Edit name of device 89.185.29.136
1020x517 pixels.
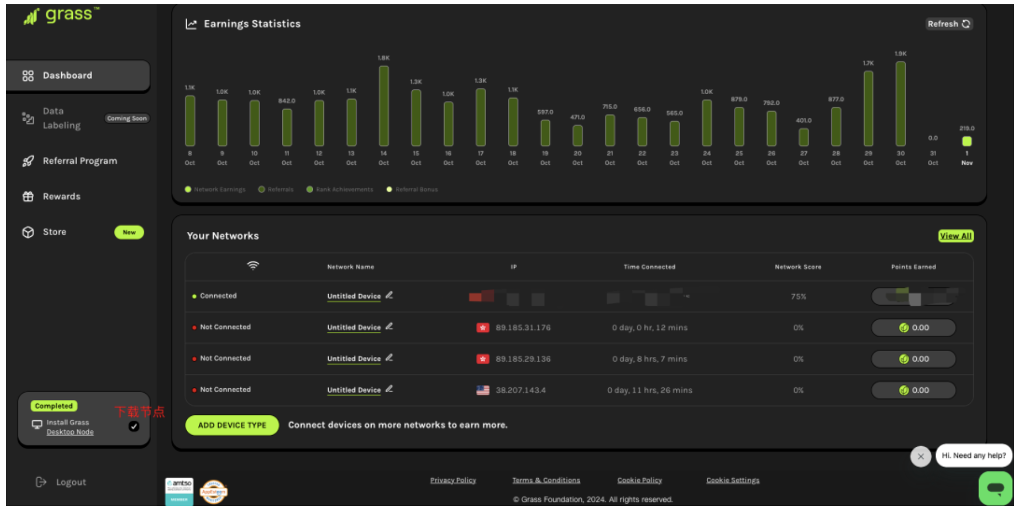pos(389,358)
